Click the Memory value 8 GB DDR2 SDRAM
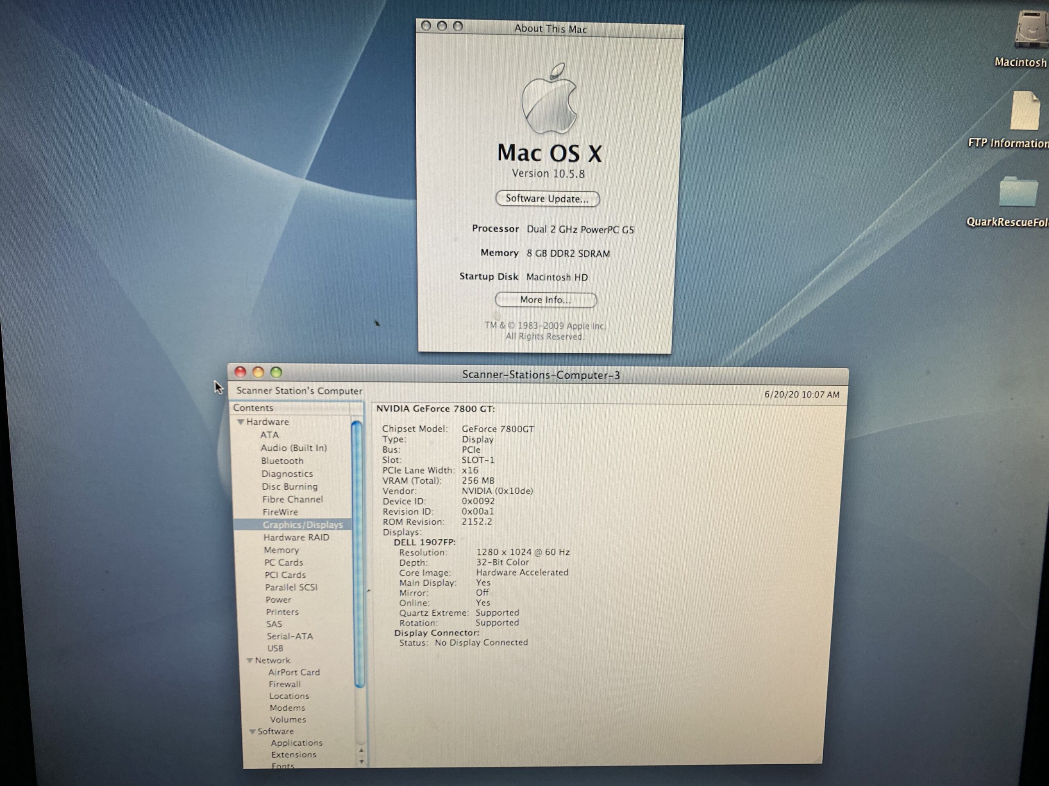The image size is (1049, 786). [x=568, y=253]
